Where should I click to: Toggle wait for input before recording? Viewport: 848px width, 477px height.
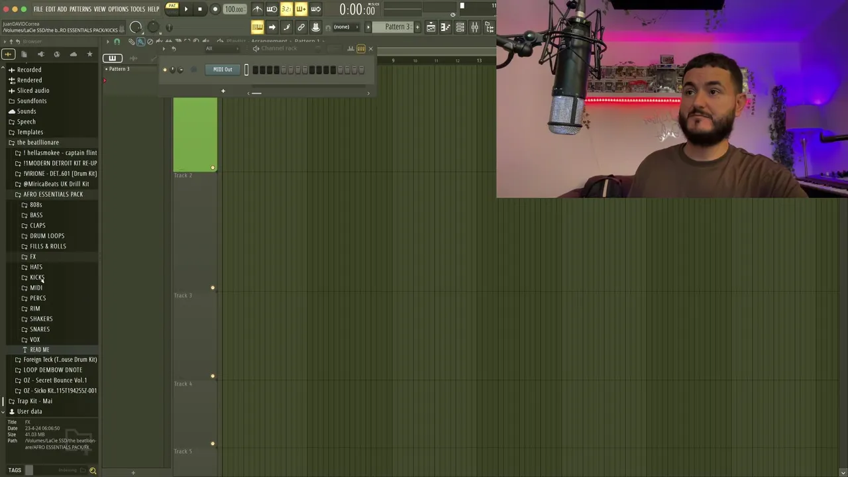[272, 9]
